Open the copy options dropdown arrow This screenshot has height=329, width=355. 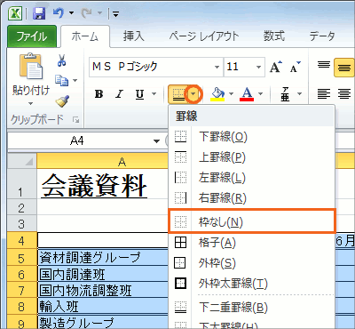click(75, 80)
